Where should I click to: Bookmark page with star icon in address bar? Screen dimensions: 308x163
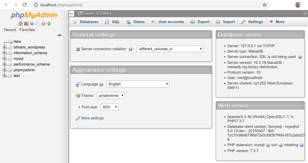click(x=265, y=5)
